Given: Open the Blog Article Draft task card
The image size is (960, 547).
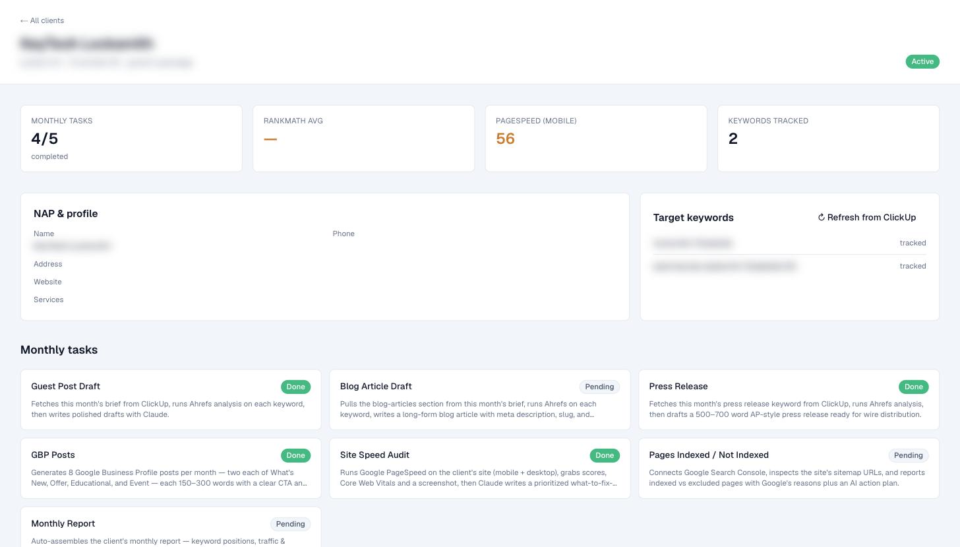Looking at the screenshot, I should click(x=480, y=400).
